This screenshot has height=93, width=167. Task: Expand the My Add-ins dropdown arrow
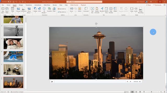(x=67, y=12)
